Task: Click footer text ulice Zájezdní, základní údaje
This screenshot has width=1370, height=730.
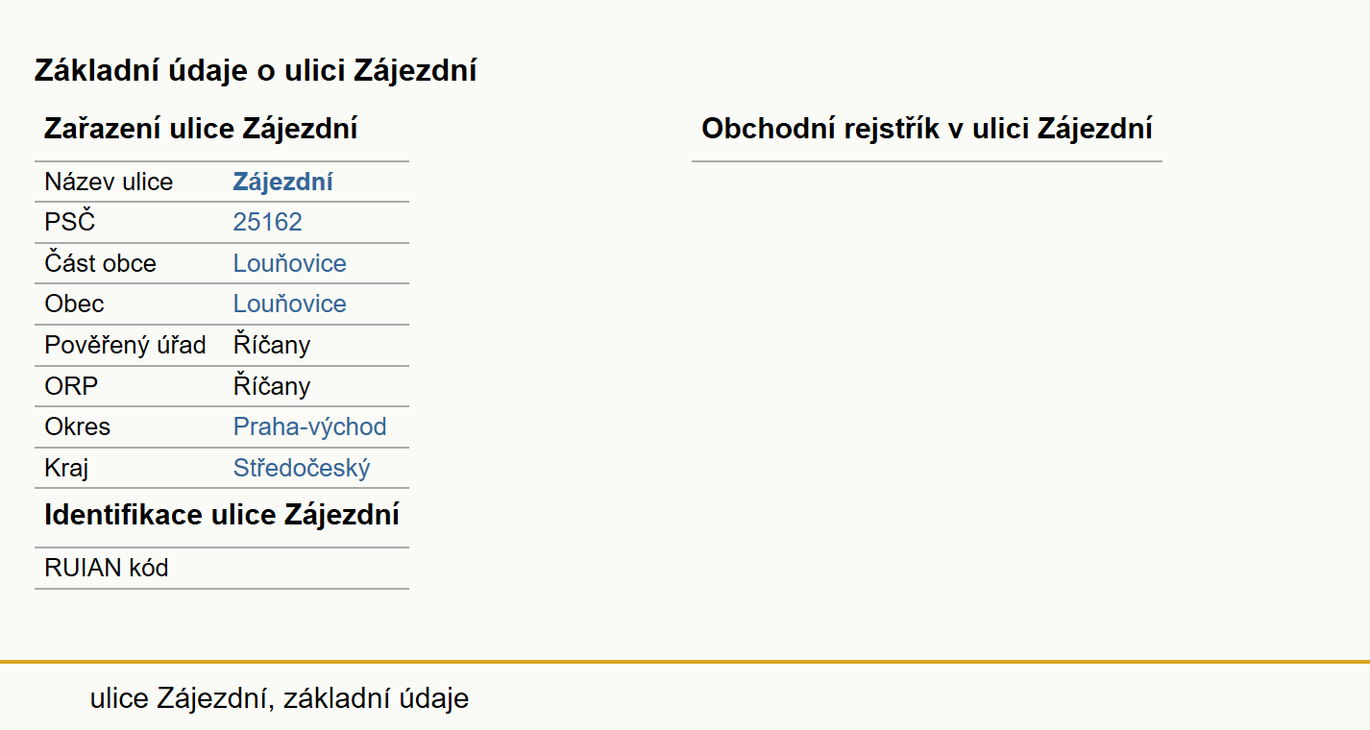Action: point(280,698)
